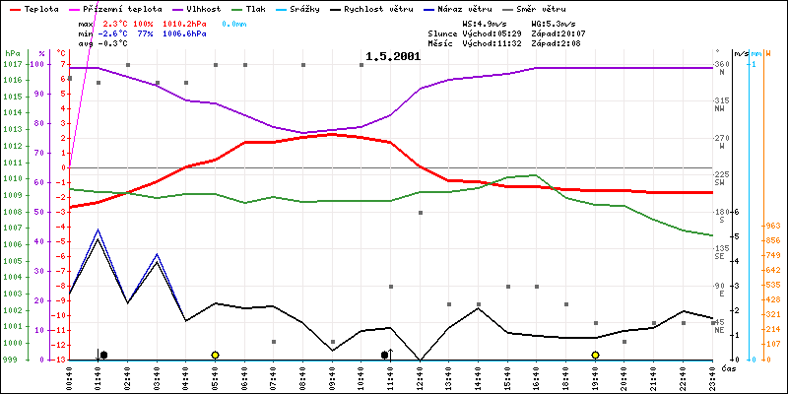The width and height of the screenshot is (788, 394).
Task: Click the hPa axis unit label
Action: (x=12, y=52)
